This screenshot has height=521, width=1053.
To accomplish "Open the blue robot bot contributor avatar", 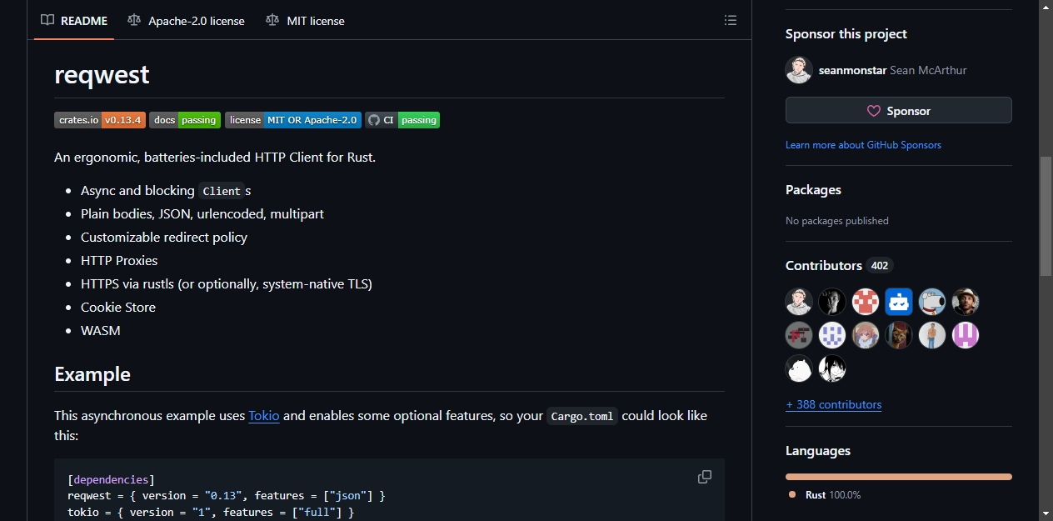I will tap(899, 302).
